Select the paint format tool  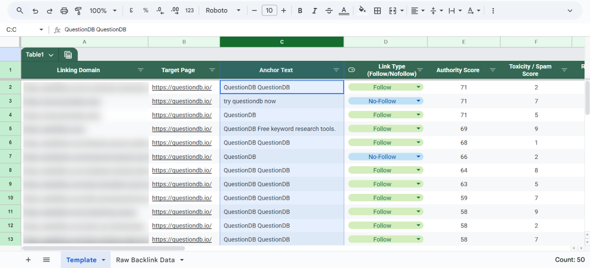[78, 10]
